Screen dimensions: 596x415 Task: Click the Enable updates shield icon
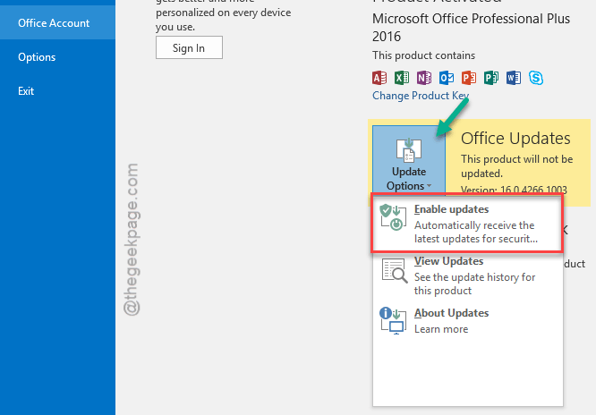[393, 217]
